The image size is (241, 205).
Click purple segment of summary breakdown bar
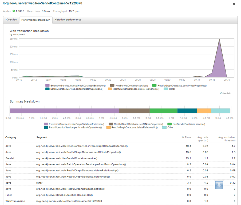tap(64, 111)
